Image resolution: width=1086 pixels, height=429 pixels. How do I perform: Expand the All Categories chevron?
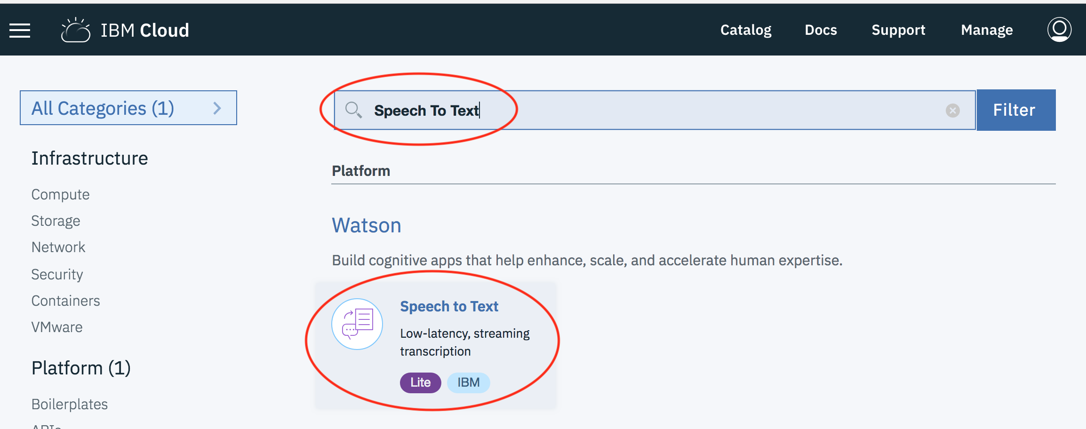[x=217, y=108]
